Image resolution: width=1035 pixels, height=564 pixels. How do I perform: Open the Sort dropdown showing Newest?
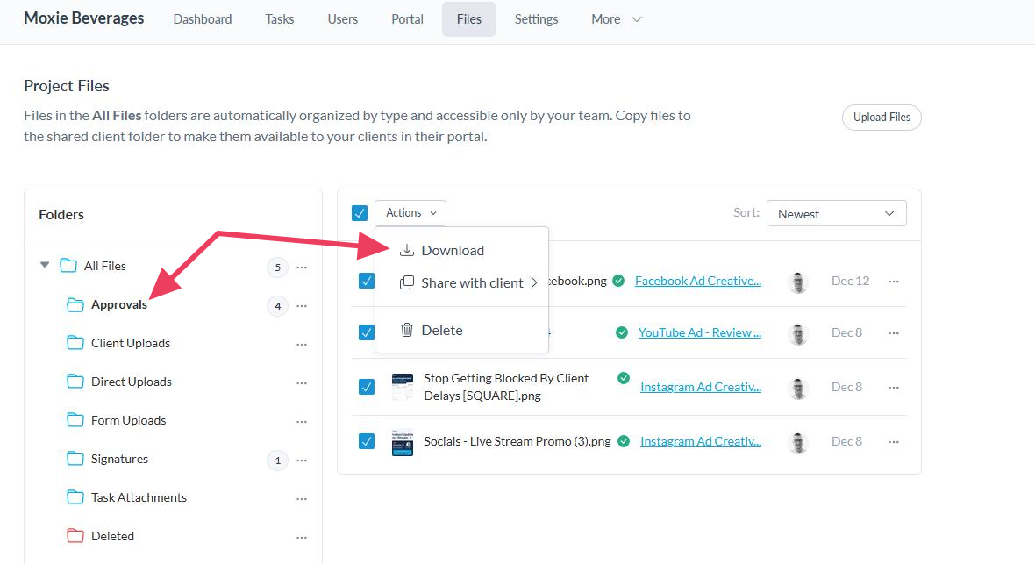[836, 214]
